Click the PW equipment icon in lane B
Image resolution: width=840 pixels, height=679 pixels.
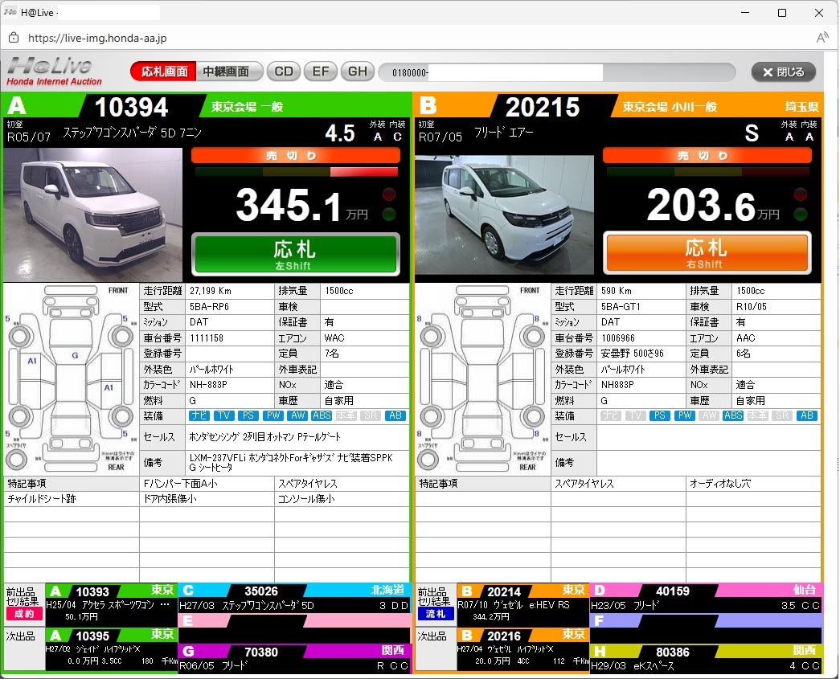[684, 415]
